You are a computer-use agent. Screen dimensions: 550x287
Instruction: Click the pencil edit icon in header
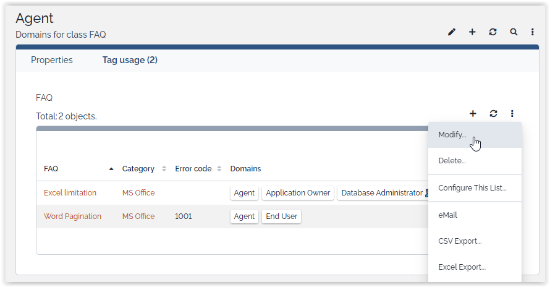coord(452,32)
